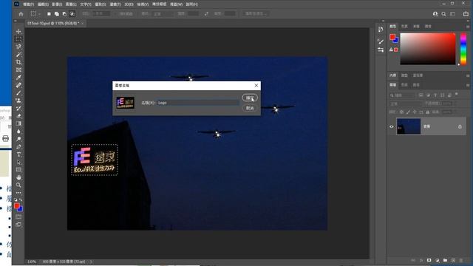Click the New Selection mode icon
This screenshot has width=473, height=266.
click(x=49, y=14)
